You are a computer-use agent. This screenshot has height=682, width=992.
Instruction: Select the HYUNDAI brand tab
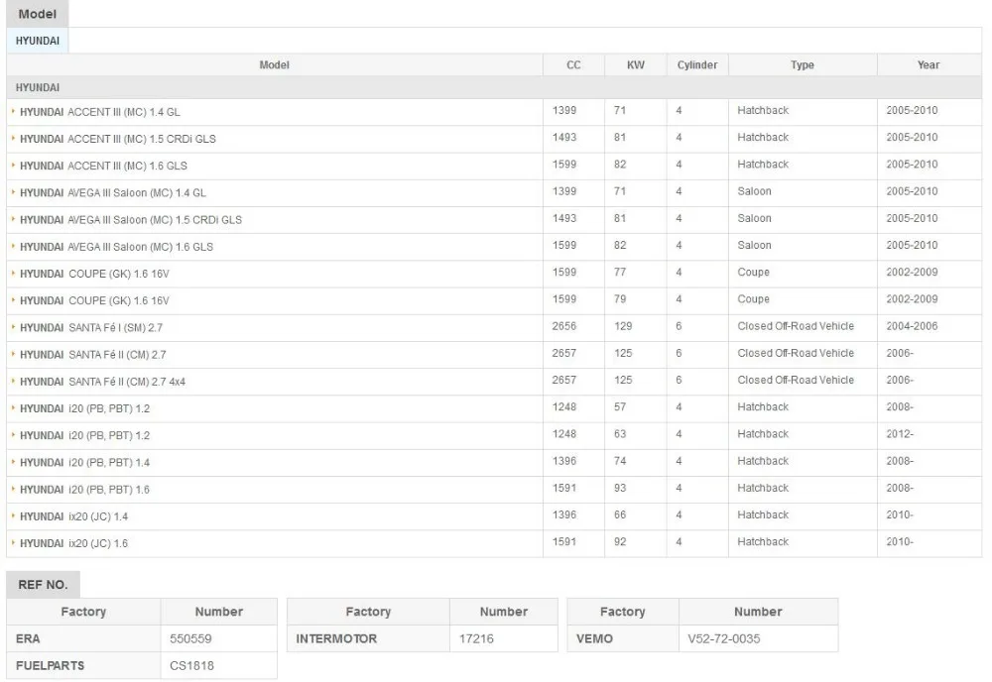pyautogui.click(x=38, y=41)
